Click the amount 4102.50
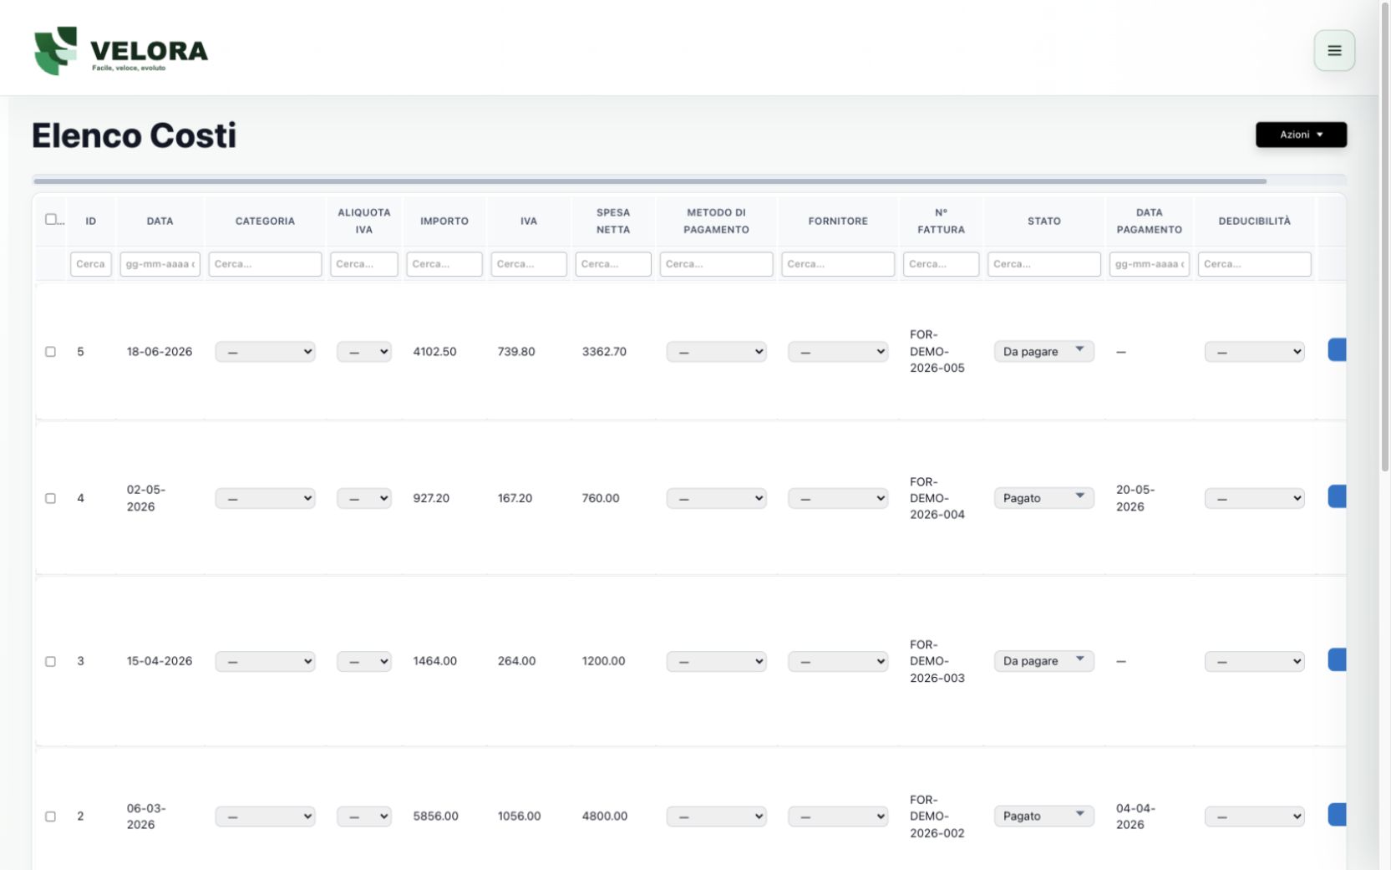The width and height of the screenshot is (1391, 870). click(x=434, y=352)
